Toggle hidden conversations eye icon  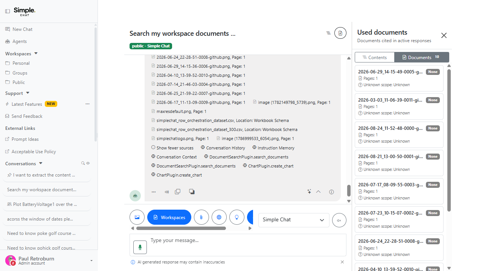[88, 163]
